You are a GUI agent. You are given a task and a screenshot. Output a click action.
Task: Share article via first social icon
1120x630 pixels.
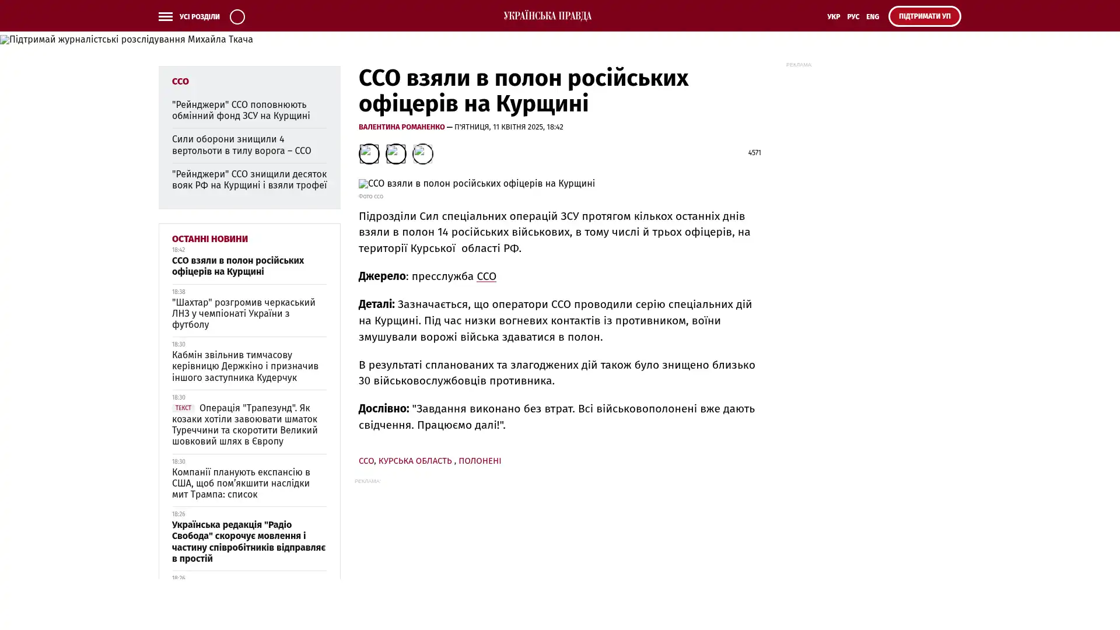pyautogui.click(x=369, y=154)
